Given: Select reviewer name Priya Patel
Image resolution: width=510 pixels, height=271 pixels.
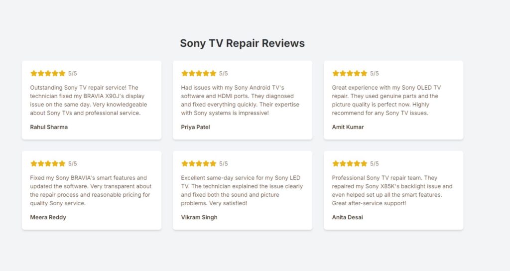Looking at the screenshot, I should point(195,127).
